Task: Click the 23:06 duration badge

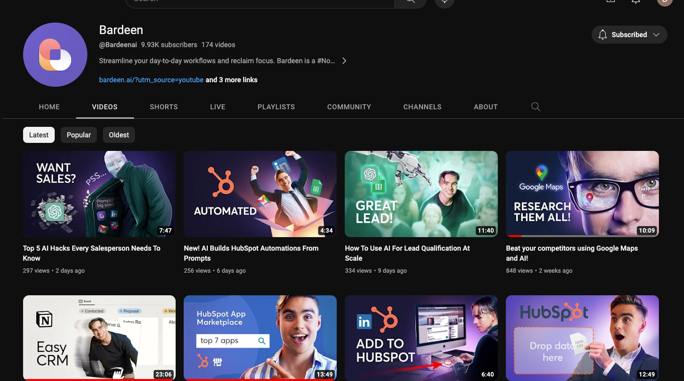Action: (x=164, y=374)
